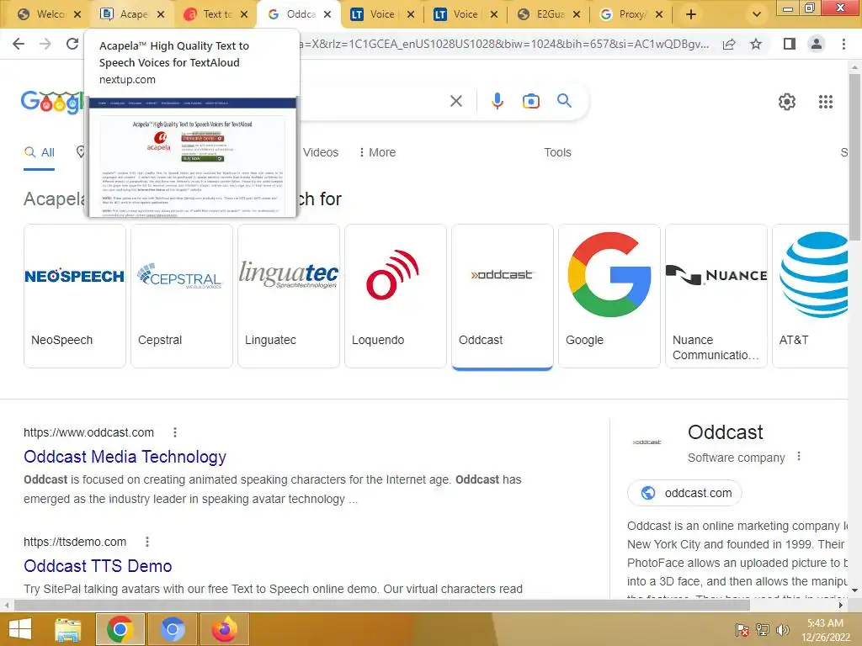Open the Windows Start menu
Screen dimensions: 862x646
pos(20,629)
